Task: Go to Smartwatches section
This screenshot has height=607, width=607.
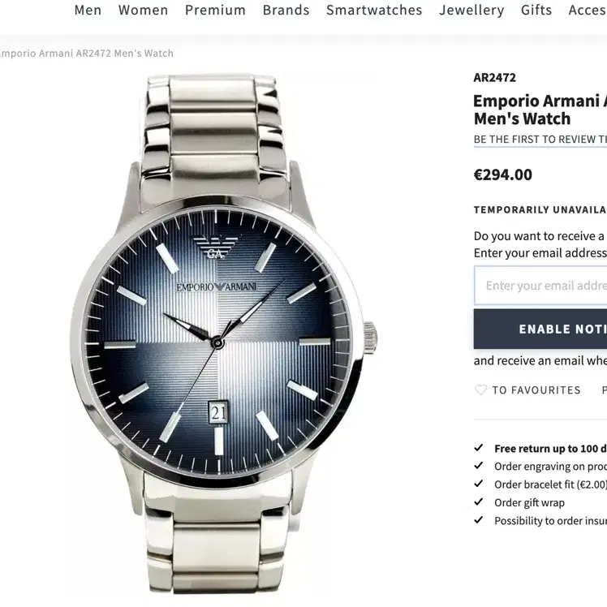Action: [x=374, y=10]
